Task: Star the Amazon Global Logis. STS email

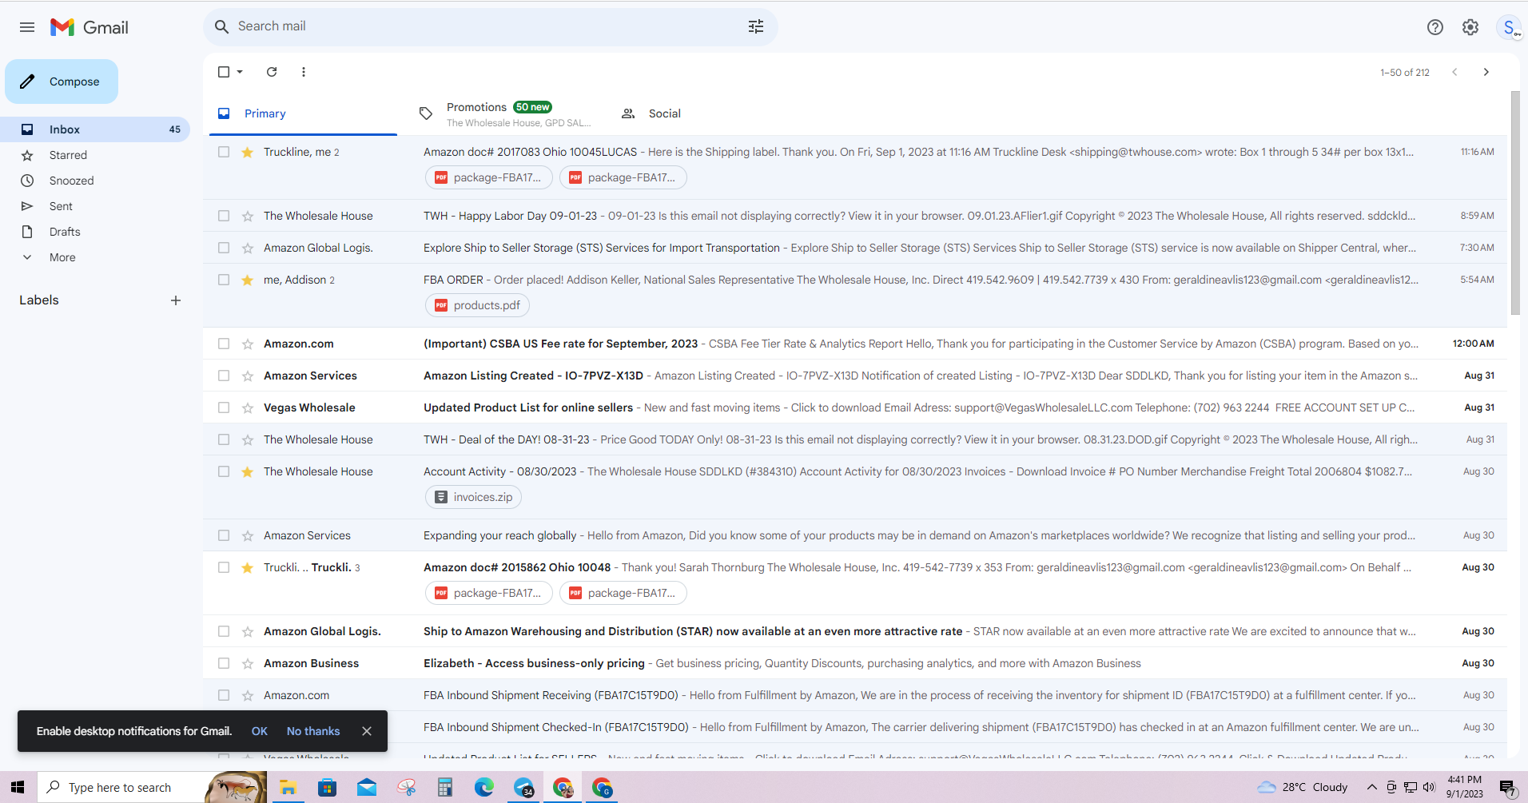Action: (248, 248)
